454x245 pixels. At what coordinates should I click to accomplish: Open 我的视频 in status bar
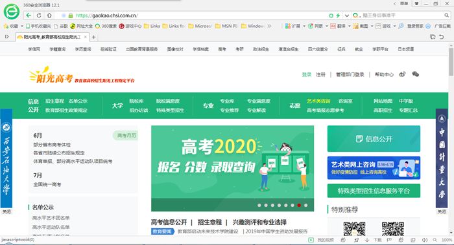click(x=321, y=240)
